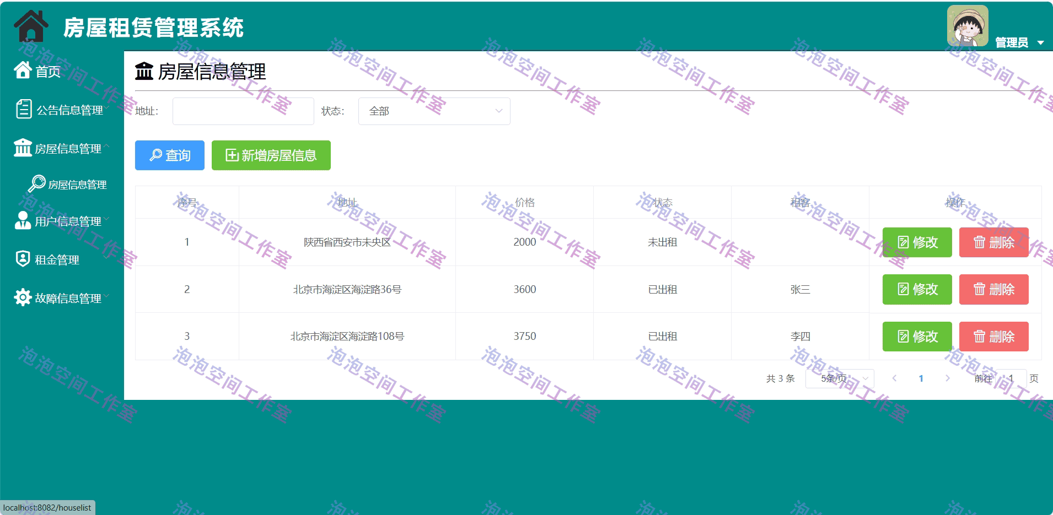Click 删除 for 海淀路36号 row
Viewport: 1053px width, 515px height.
994,289
